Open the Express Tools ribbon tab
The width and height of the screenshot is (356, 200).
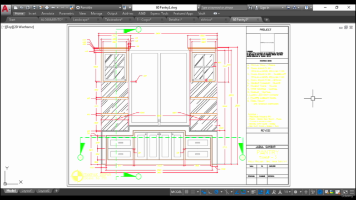160,13
